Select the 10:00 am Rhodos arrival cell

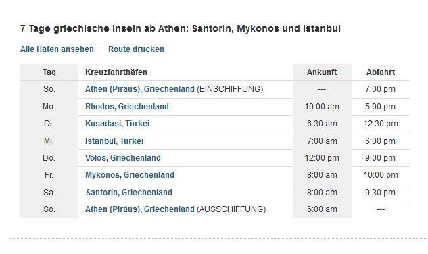pos(322,107)
